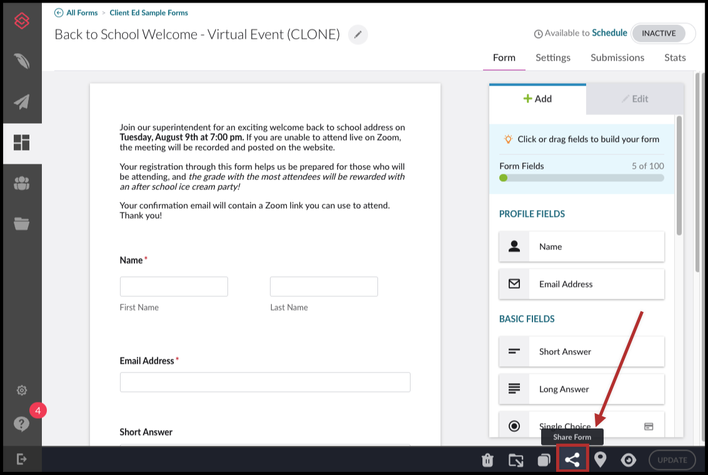Image resolution: width=708 pixels, height=475 pixels.
Task: Click the BASIC FIELDS heading
Action: pyautogui.click(x=527, y=319)
